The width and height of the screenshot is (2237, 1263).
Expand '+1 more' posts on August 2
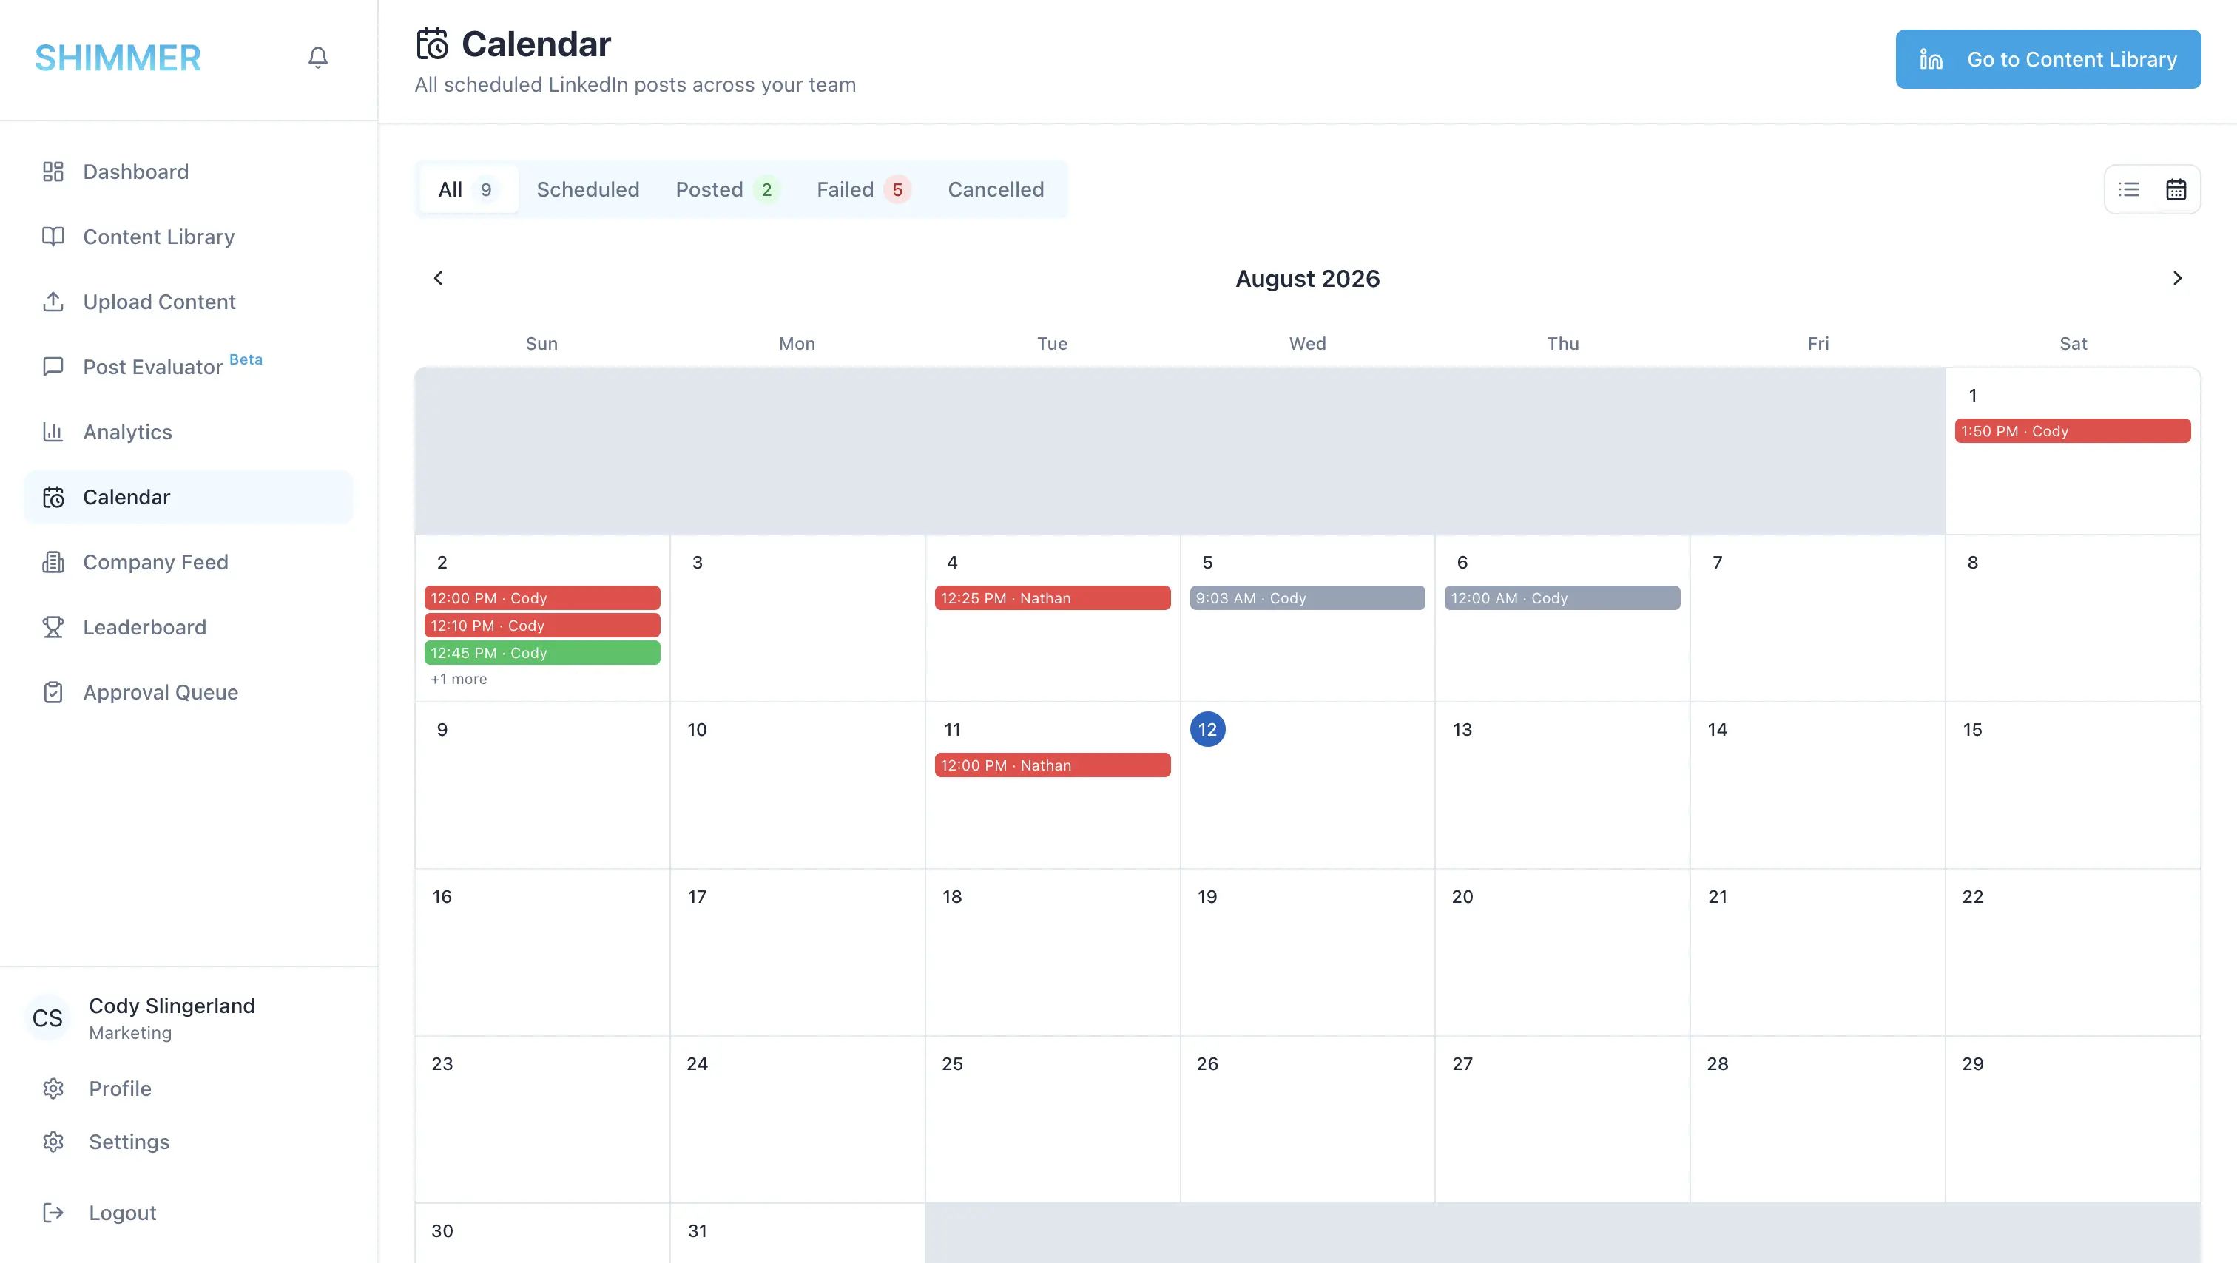pos(459,679)
